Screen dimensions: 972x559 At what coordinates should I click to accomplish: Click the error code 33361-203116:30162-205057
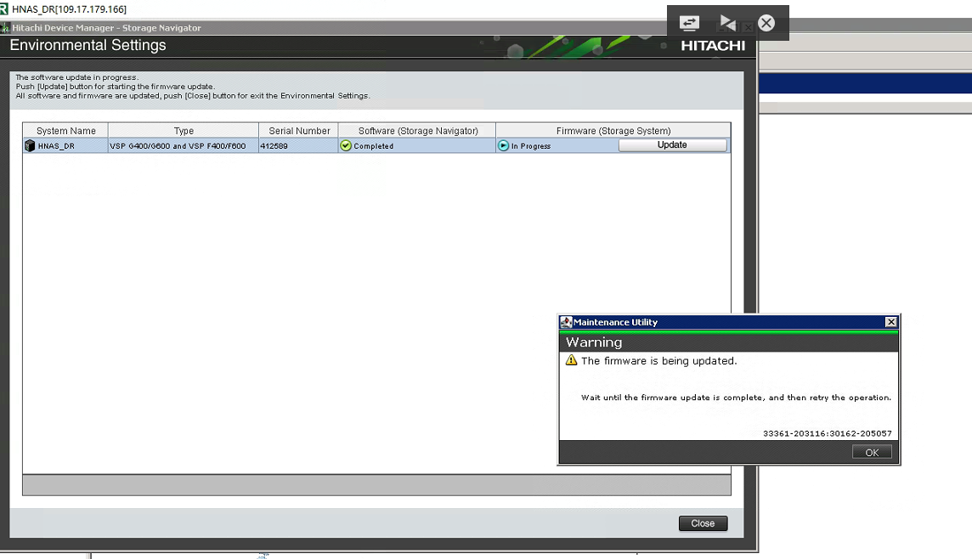click(827, 433)
